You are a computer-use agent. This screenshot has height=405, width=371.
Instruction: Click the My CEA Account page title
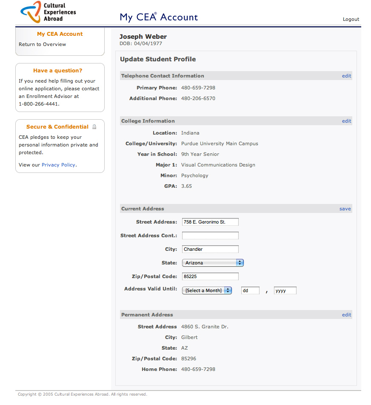[159, 17]
